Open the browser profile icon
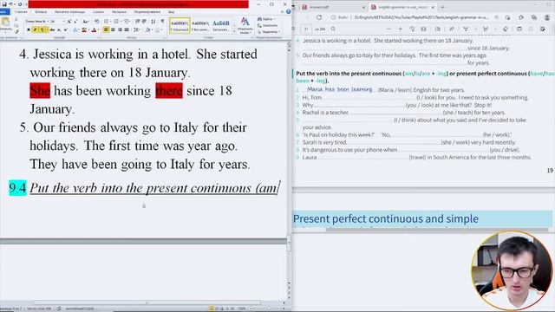 547,17
